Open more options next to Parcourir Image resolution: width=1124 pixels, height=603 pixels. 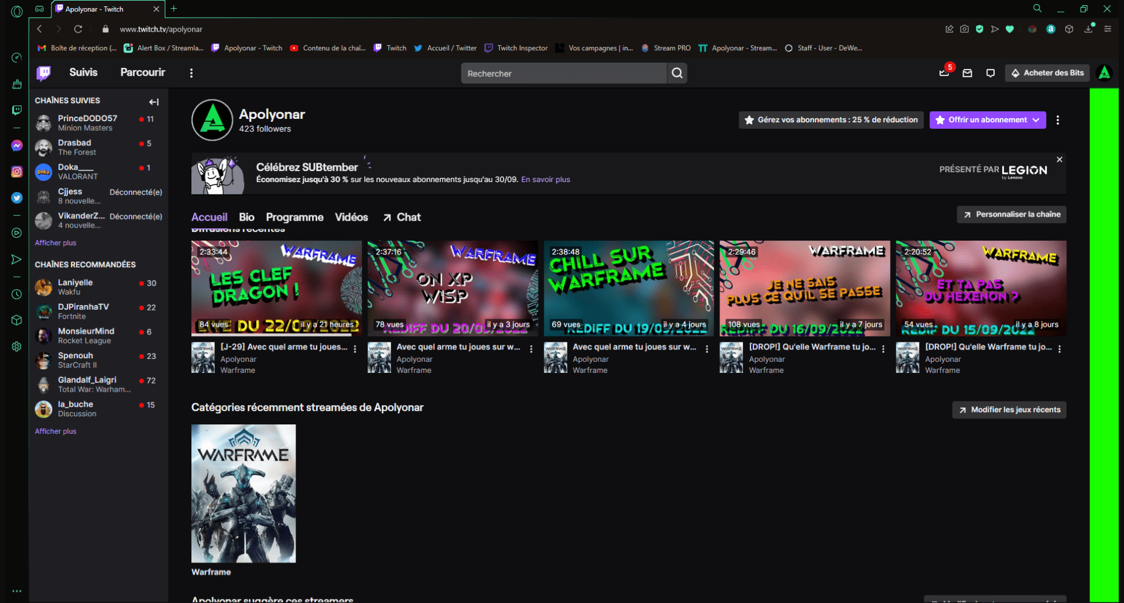[191, 73]
